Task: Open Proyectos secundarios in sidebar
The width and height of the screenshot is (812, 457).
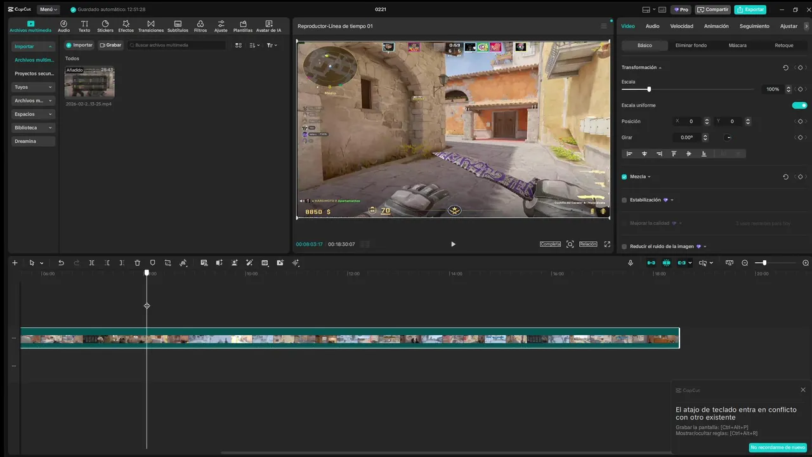Action: (34, 74)
